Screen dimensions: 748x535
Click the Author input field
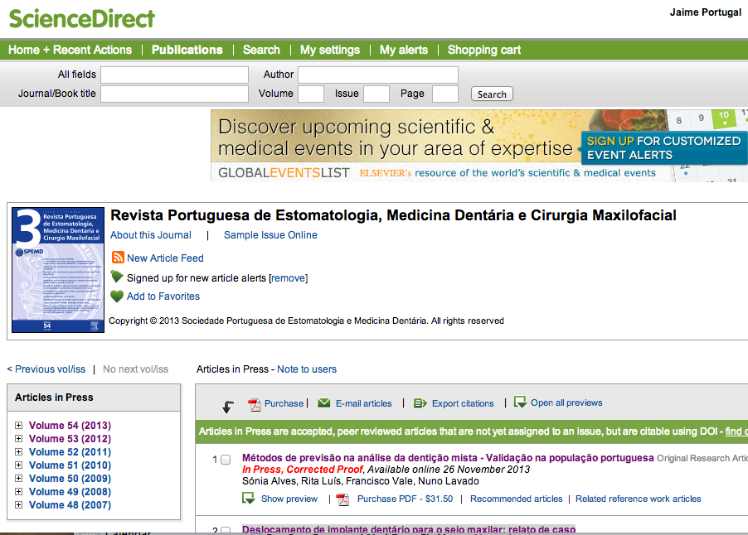click(x=378, y=75)
